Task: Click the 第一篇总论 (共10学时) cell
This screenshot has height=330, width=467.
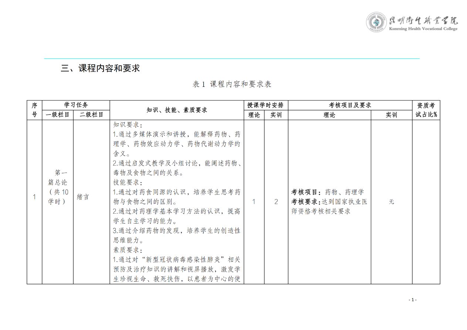Action: click(x=58, y=187)
